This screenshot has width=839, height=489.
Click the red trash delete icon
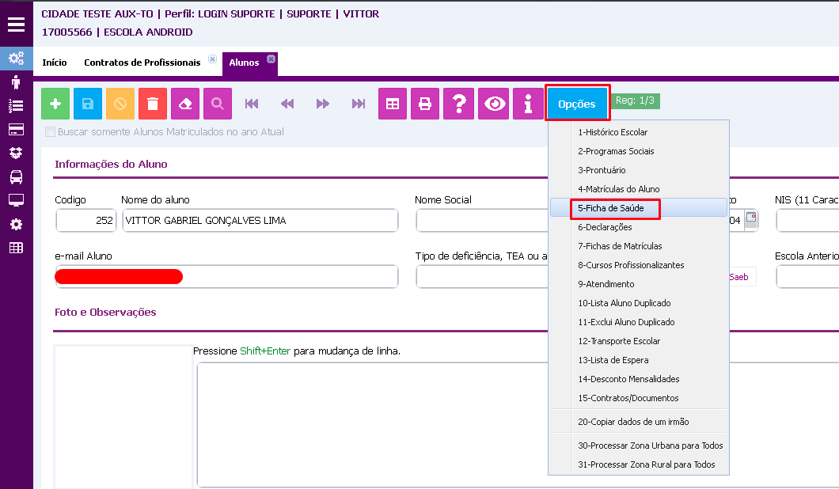(153, 104)
